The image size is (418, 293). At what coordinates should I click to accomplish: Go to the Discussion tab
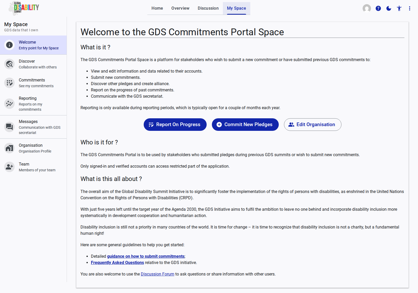coord(208,8)
